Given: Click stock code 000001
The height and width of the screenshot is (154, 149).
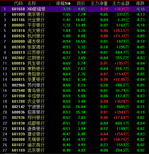Looking at the screenshot, I should coord(18,25).
